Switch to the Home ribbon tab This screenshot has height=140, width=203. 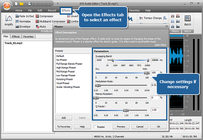[x=19, y=11]
